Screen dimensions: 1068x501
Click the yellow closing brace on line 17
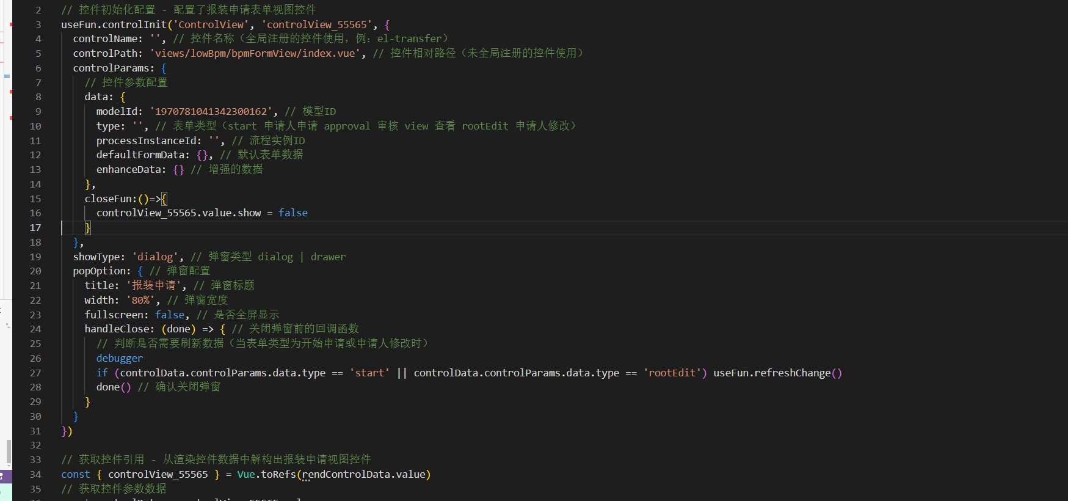click(x=87, y=228)
